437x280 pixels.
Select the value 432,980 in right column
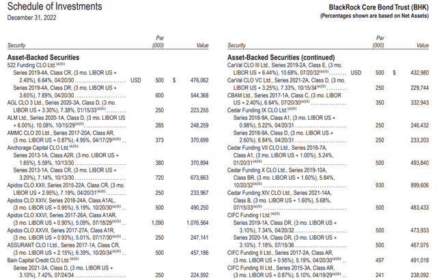[x=419, y=73]
